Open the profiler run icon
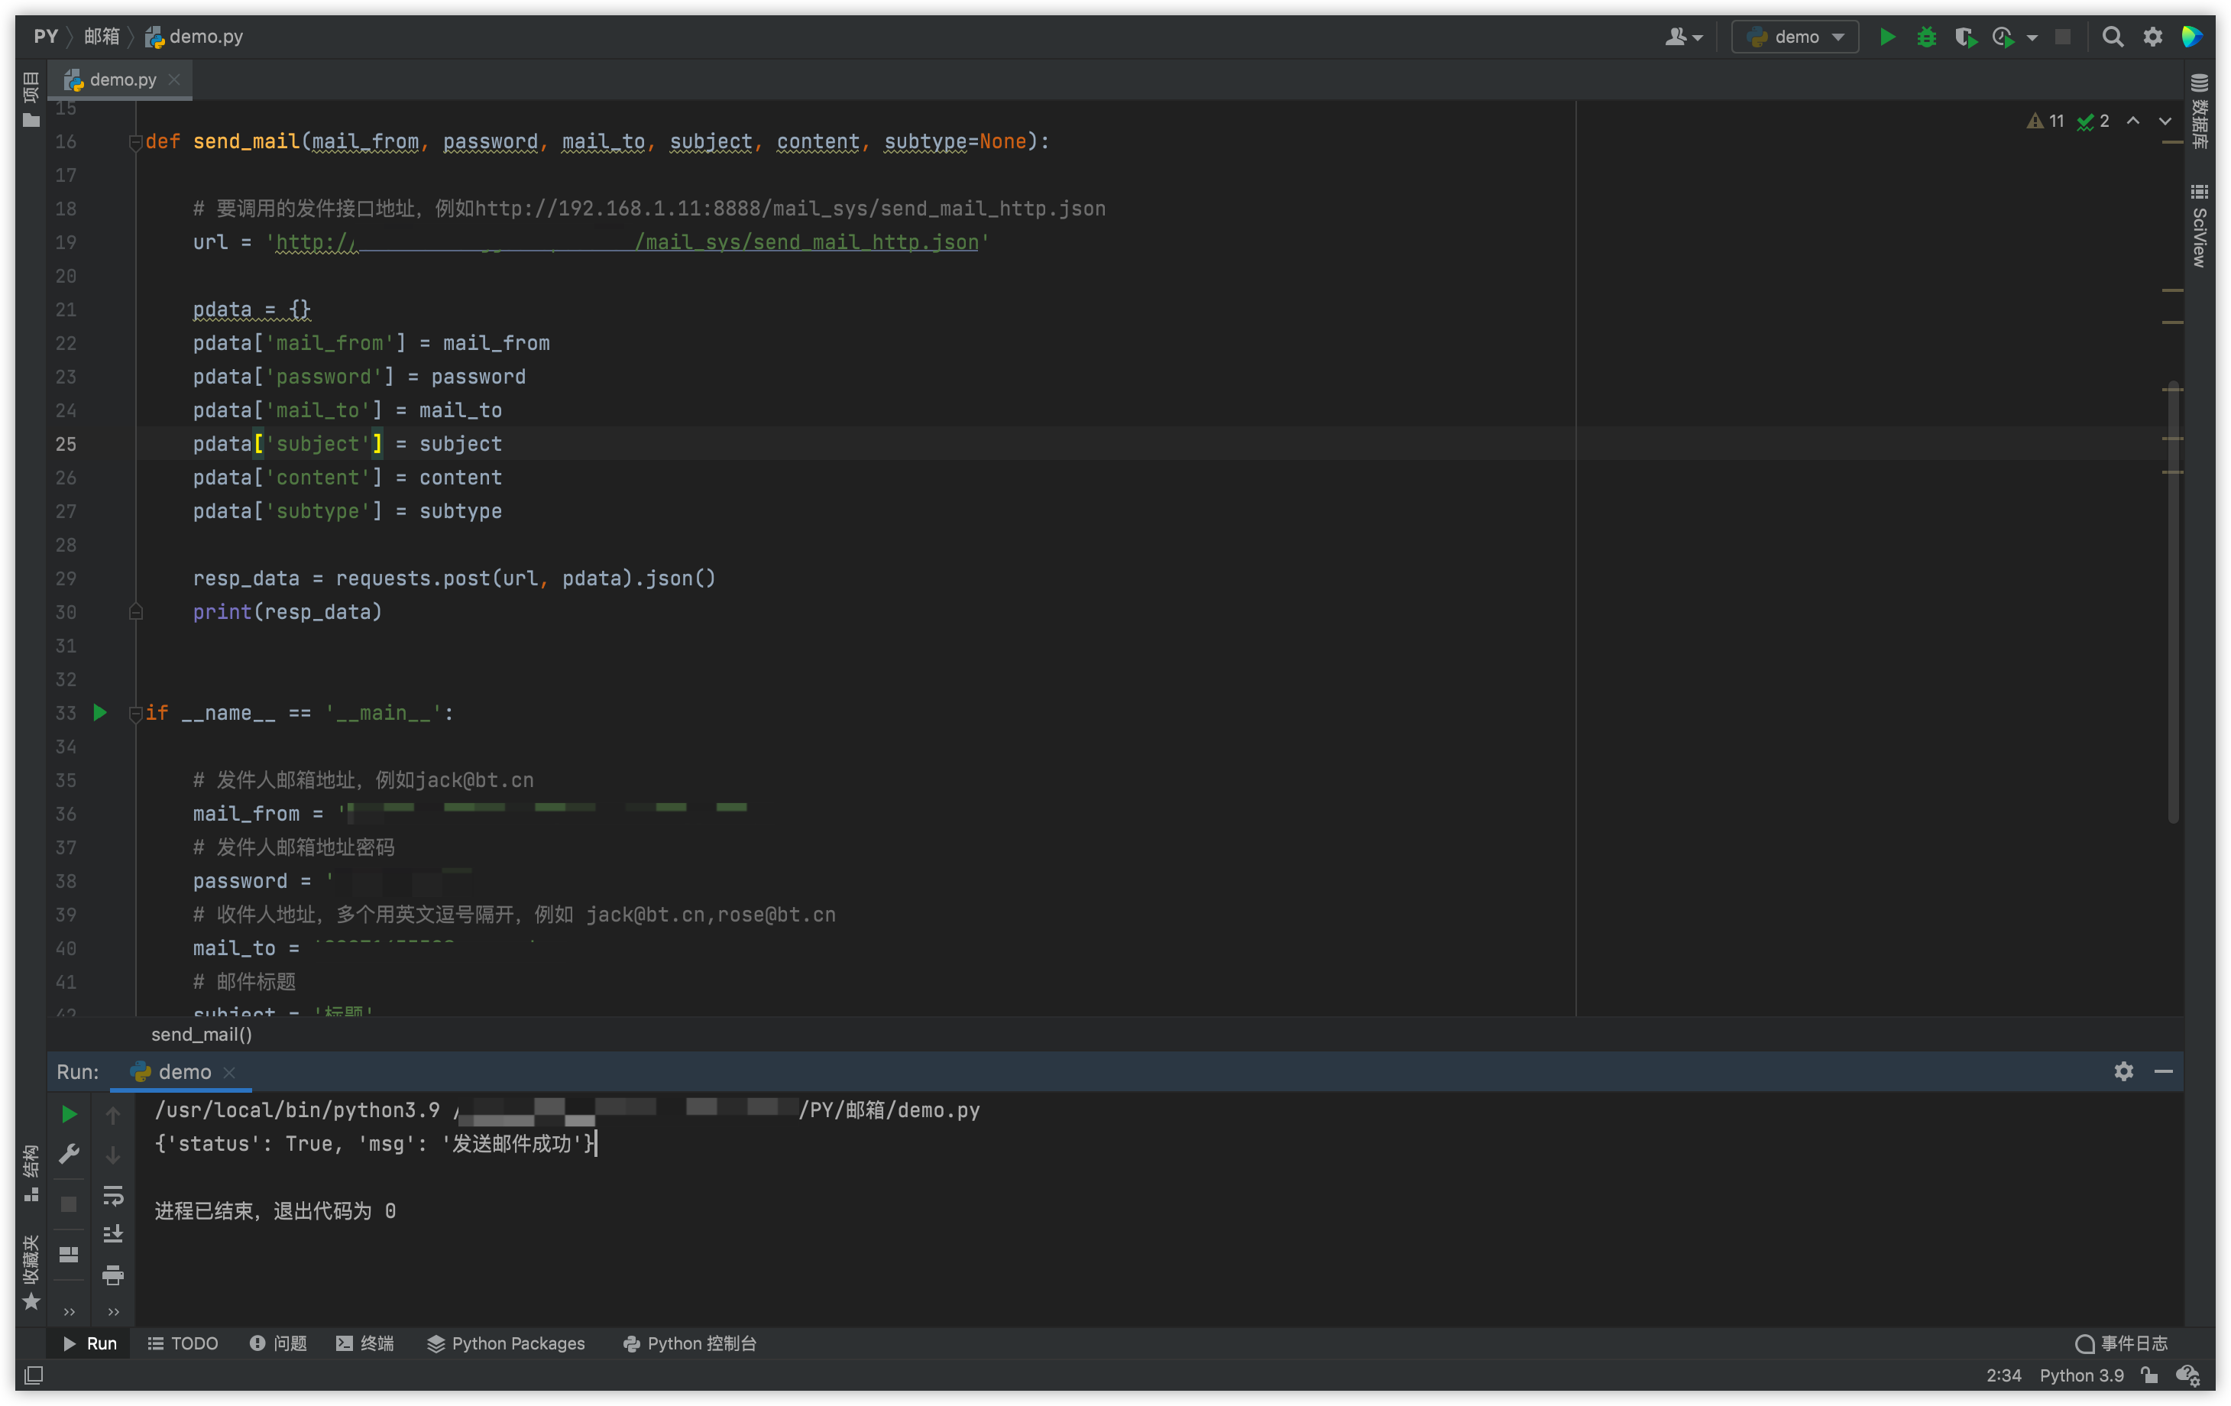The width and height of the screenshot is (2231, 1406). click(x=2004, y=37)
